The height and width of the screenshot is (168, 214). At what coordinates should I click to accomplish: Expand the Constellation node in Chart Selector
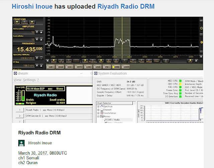pyautogui.click(x=98, y=113)
